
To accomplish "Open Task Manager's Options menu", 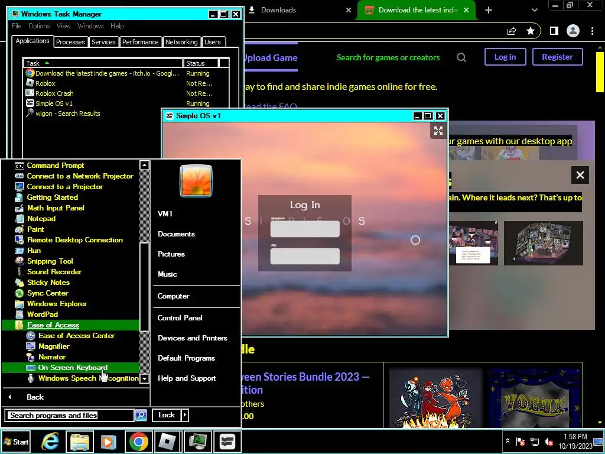I will [39, 26].
